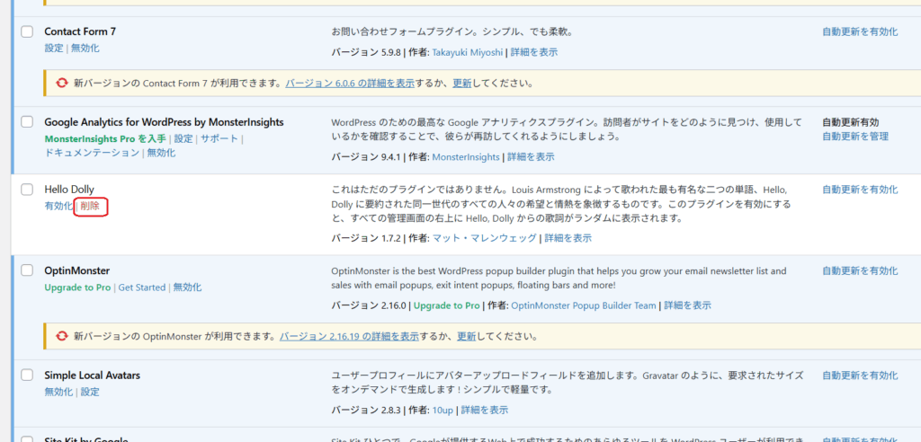Click 詳細を表示 in Simple Local Avatars row
This screenshot has height=442, width=921.
(485, 410)
